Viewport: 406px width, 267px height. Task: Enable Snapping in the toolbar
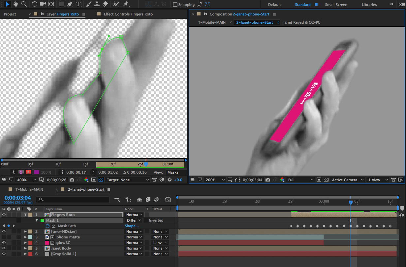176,4
